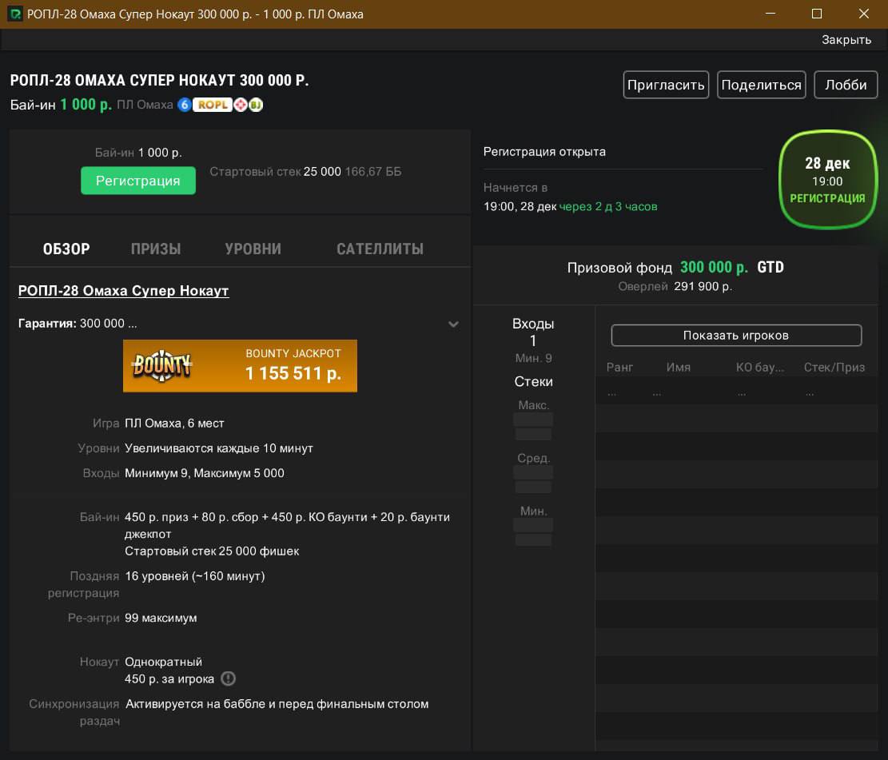The width and height of the screenshot is (888, 760).
Task: Open the Уровни tab
Action: click(253, 249)
